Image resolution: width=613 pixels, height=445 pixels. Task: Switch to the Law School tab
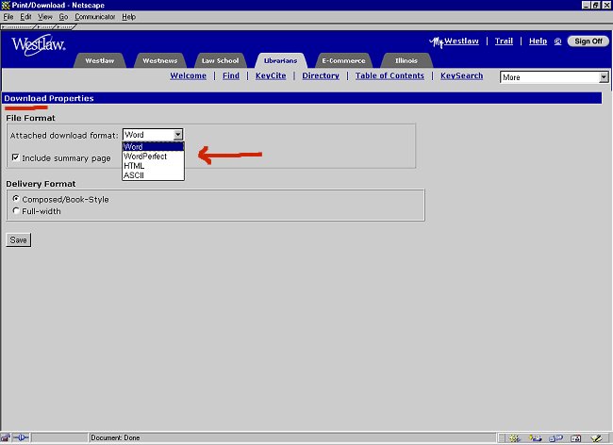pyautogui.click(x=220, y=60)
